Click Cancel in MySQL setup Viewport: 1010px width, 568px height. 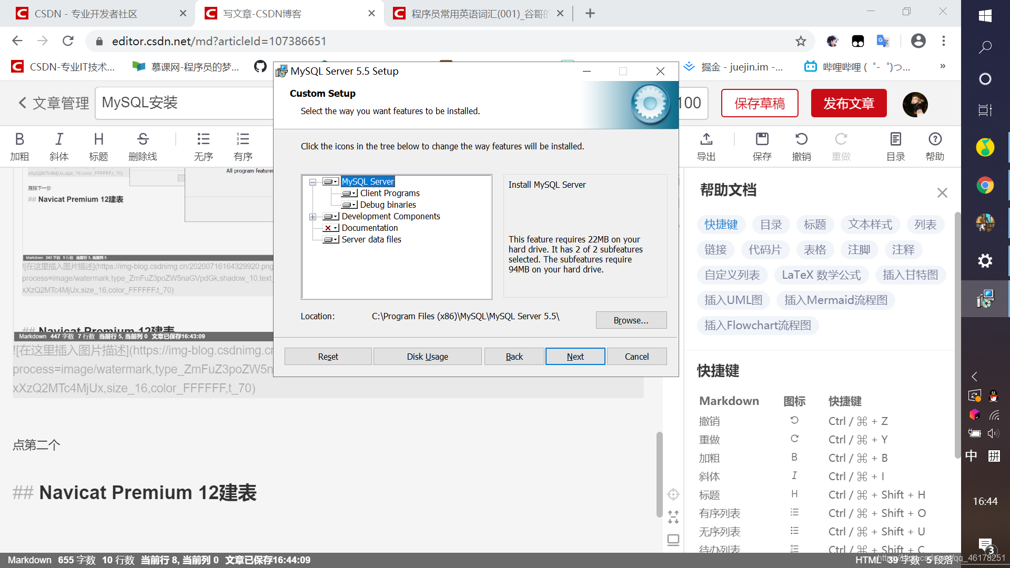(637, 357)
